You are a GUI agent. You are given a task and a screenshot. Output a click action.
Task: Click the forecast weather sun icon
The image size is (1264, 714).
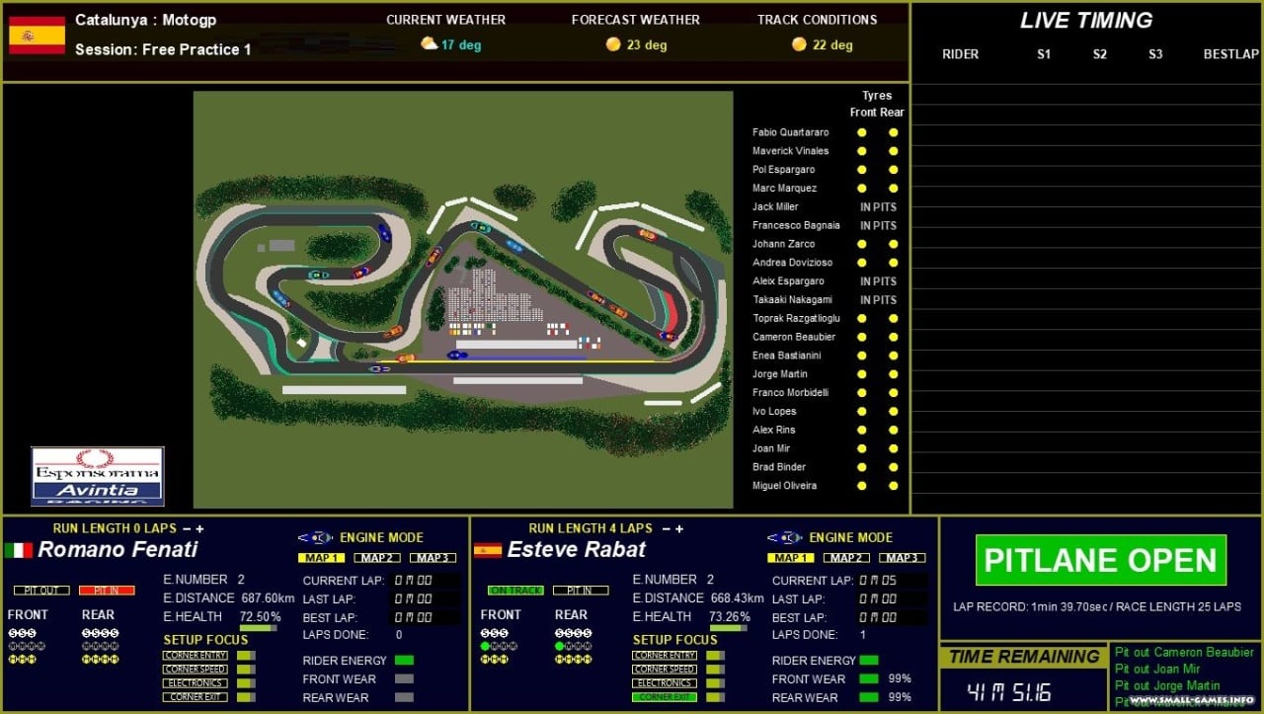[613, 44]
